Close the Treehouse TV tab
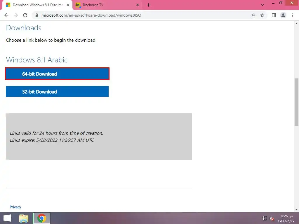 click(138, 5)
